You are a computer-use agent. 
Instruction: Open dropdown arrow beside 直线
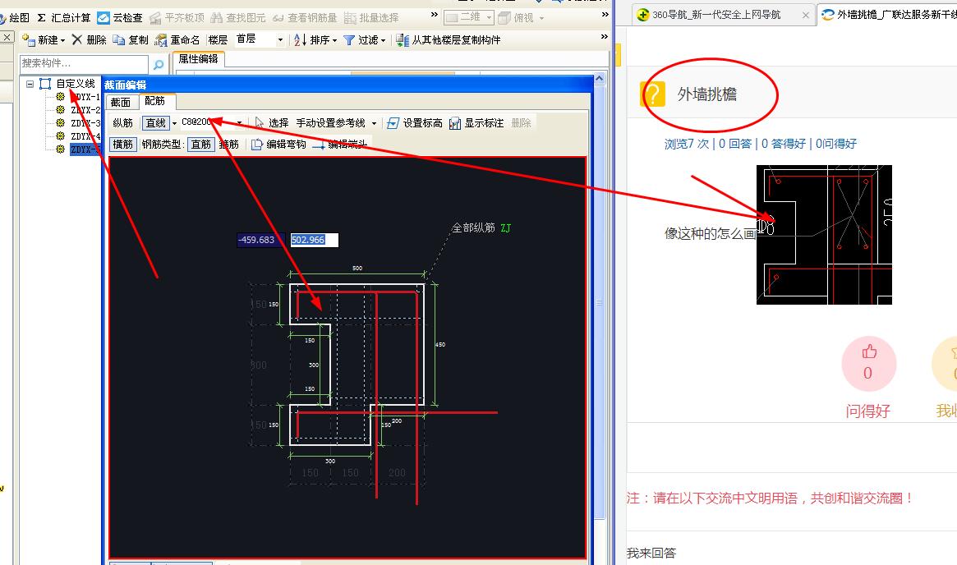174,123
